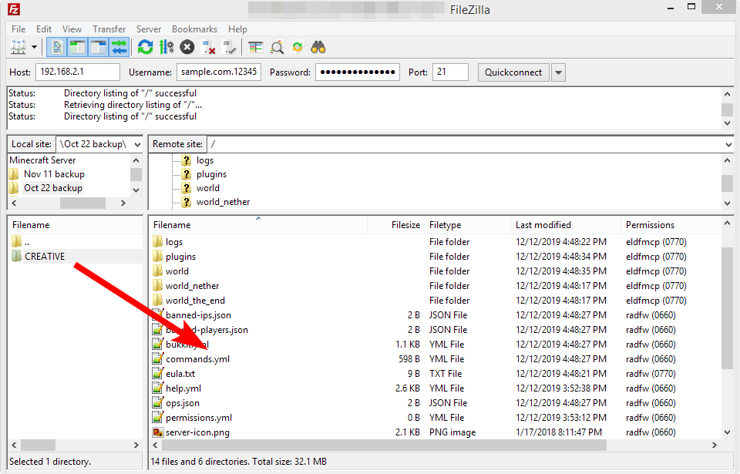Viewport: 740px width, 474px height.
Task: Sort remote files by Filename column
Action: click(x=258, y=225)
